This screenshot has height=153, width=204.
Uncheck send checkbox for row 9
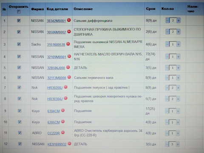(20, 111)
